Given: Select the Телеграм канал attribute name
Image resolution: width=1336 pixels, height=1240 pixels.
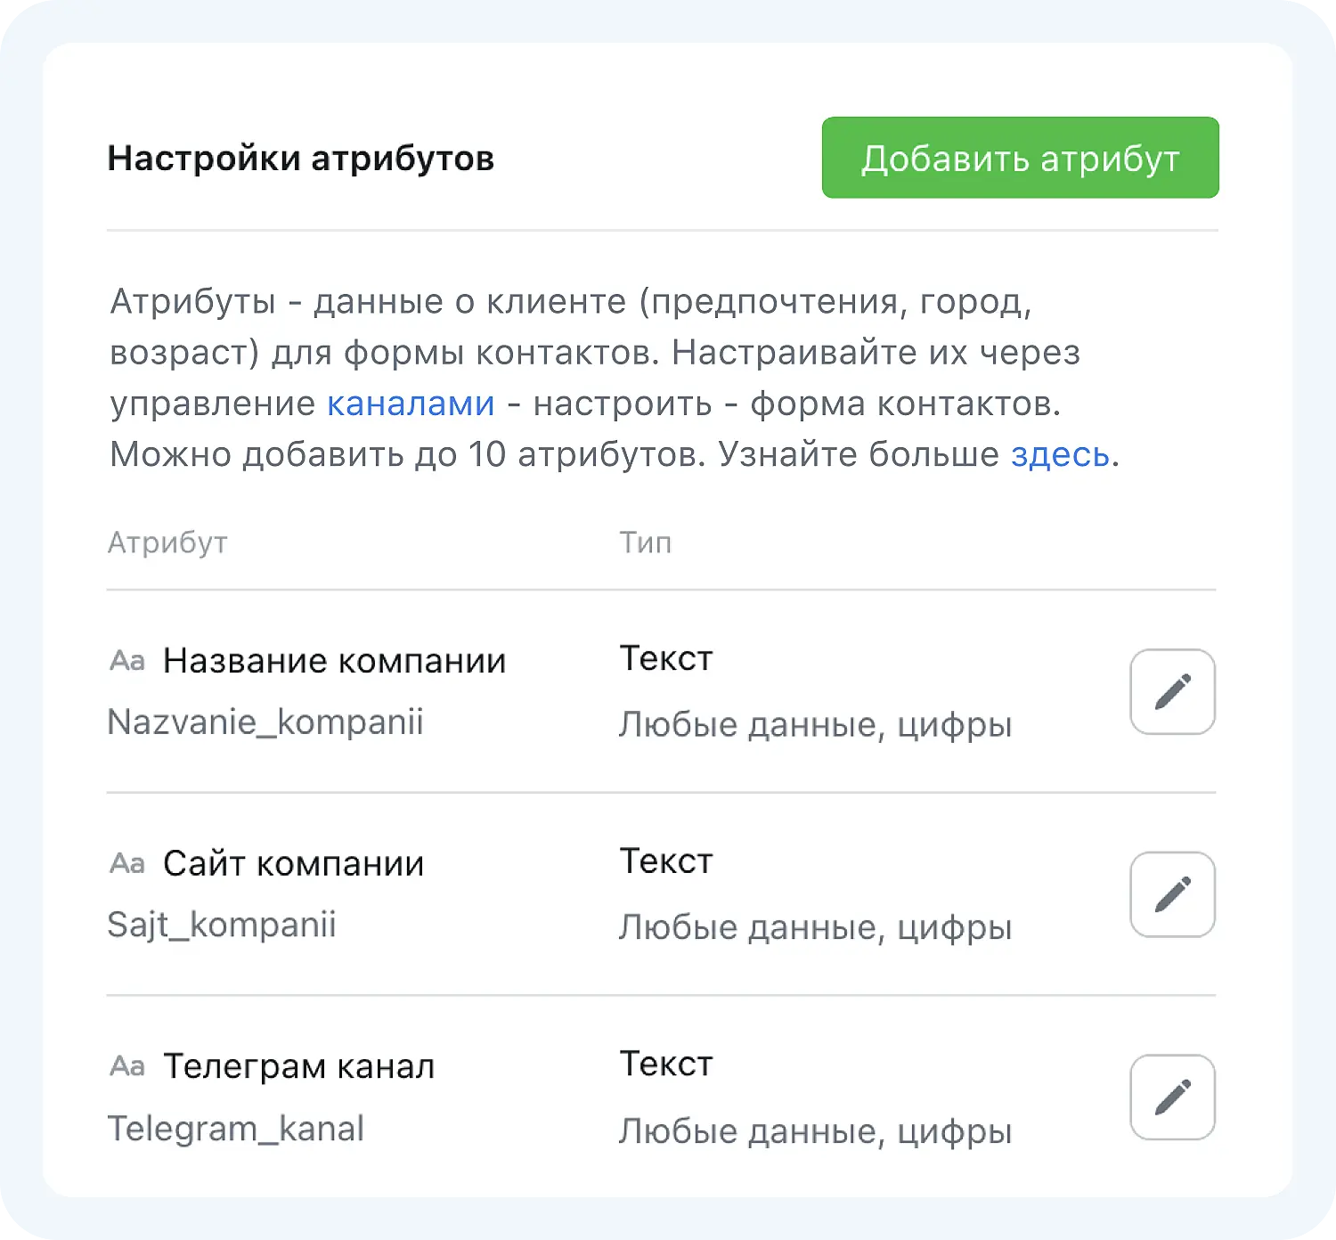Looking at the screenshot, I should point(298,1066).
